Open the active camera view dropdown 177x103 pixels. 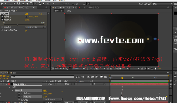121,69
